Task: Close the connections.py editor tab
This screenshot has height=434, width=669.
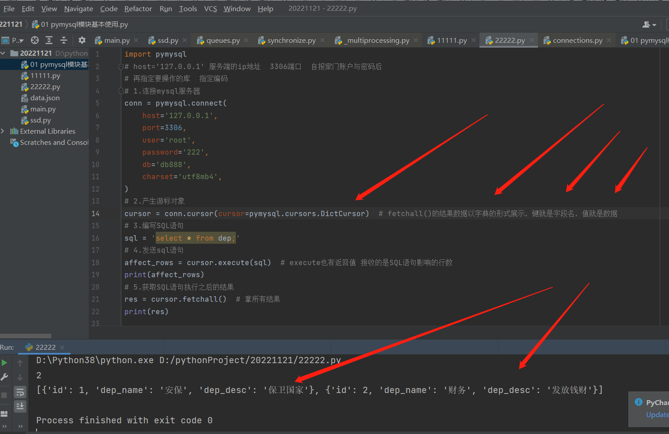Action: (609, 40)
